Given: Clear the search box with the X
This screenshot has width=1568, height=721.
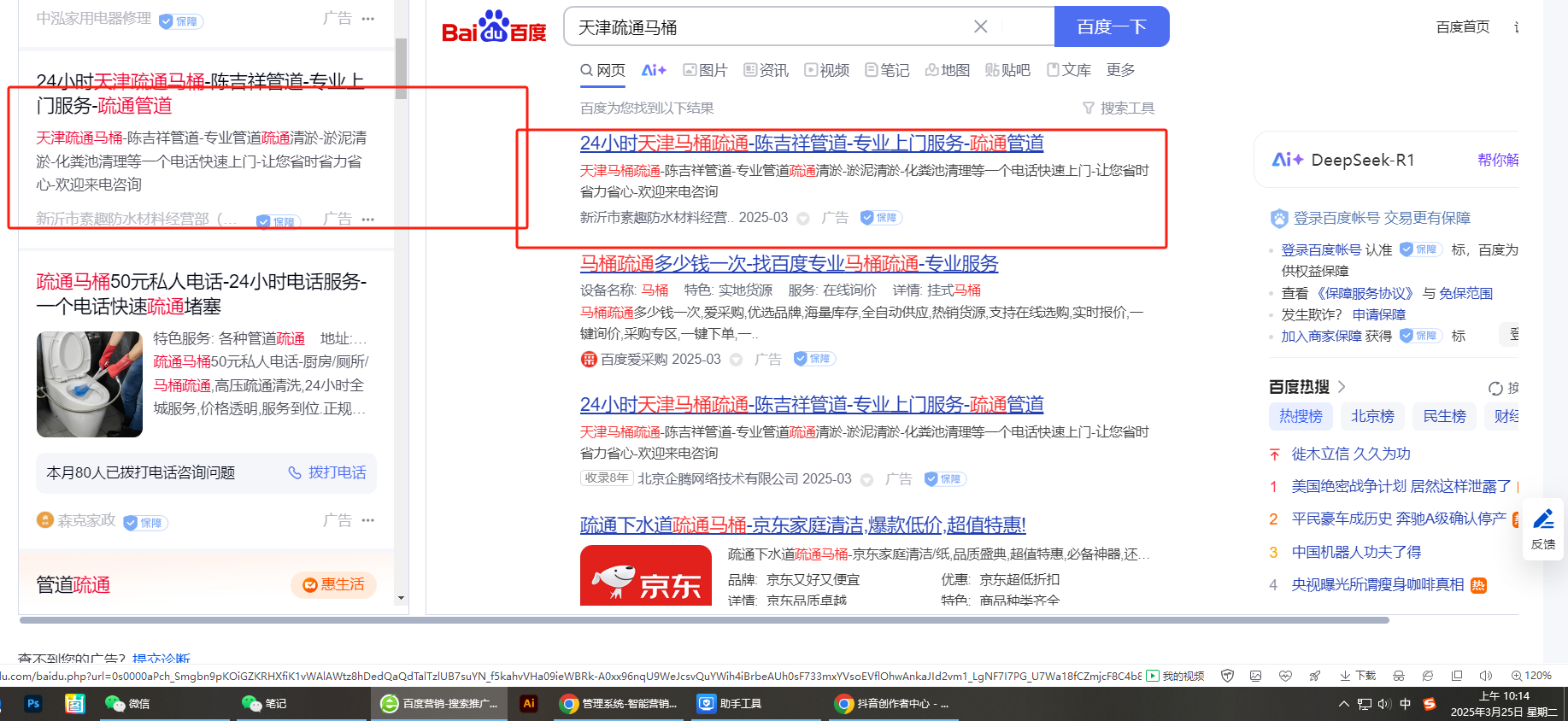Looking at the screenshot, I should pyautogui.click(x=981, y=26).
